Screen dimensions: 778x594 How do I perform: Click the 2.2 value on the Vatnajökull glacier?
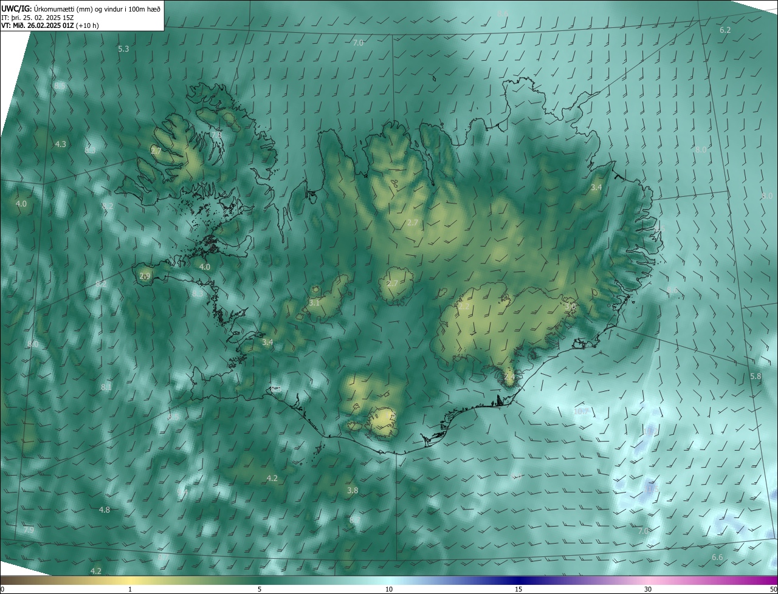[x=464, y=307]
